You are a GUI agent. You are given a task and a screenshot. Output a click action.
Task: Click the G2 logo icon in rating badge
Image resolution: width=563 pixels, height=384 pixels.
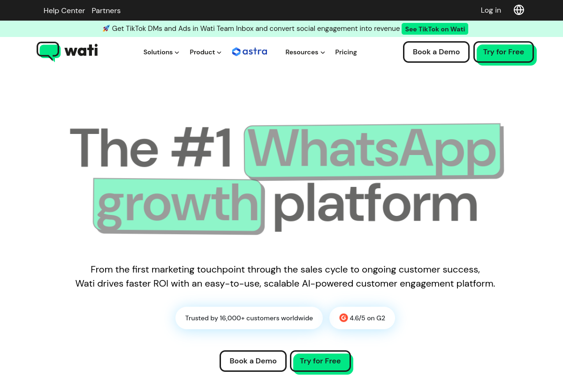pyautogui.click(x=343, y=318)
